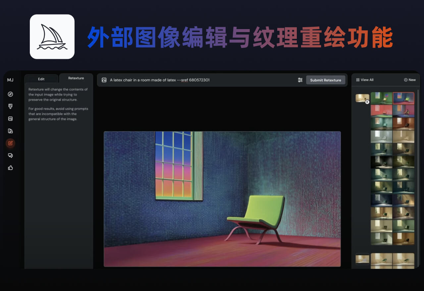Click the latex chair prompt text field
424x291 pixels.
[199, 80]
